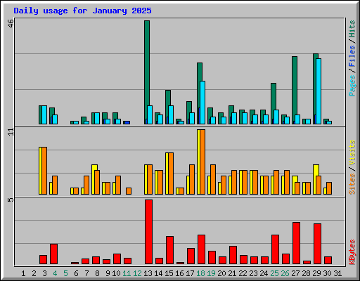Click day 1 axis label

(23, 273)
